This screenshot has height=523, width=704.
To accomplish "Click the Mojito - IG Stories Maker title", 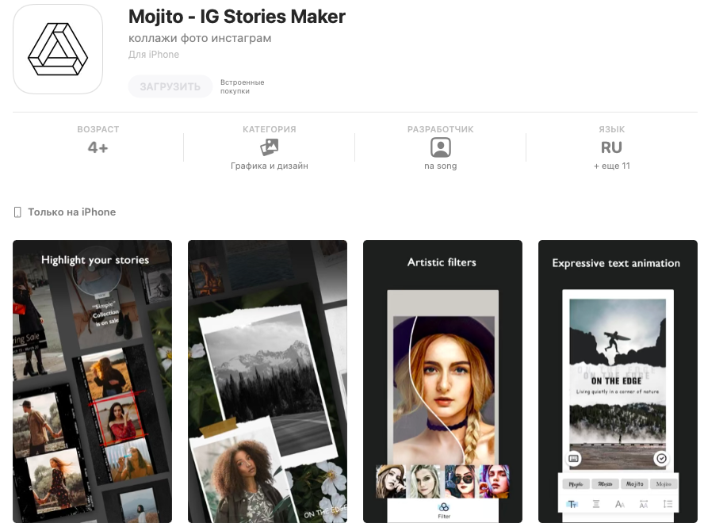I will click(237, 17).
